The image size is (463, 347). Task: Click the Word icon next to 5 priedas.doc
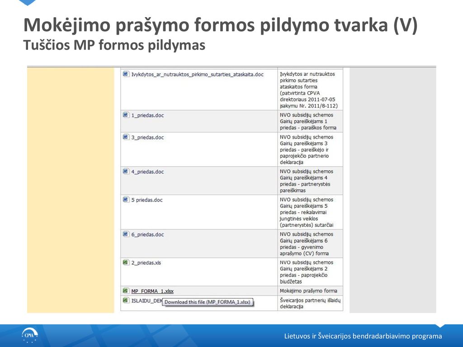pos(126,199)
